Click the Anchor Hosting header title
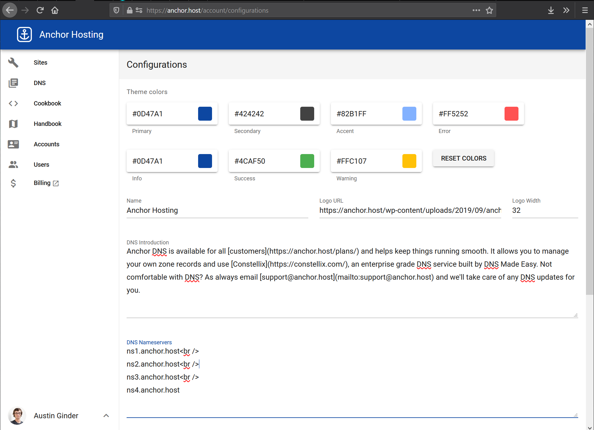 click(x=71, y=34)
